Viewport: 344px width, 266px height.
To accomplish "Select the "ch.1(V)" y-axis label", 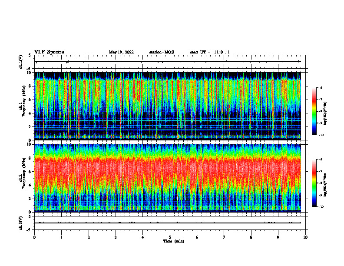I will click(21, 62).
